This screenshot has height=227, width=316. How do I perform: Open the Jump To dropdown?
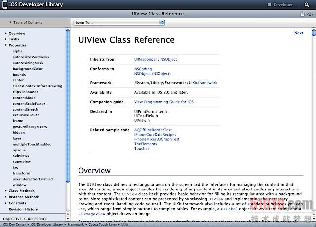pos(119,22)
